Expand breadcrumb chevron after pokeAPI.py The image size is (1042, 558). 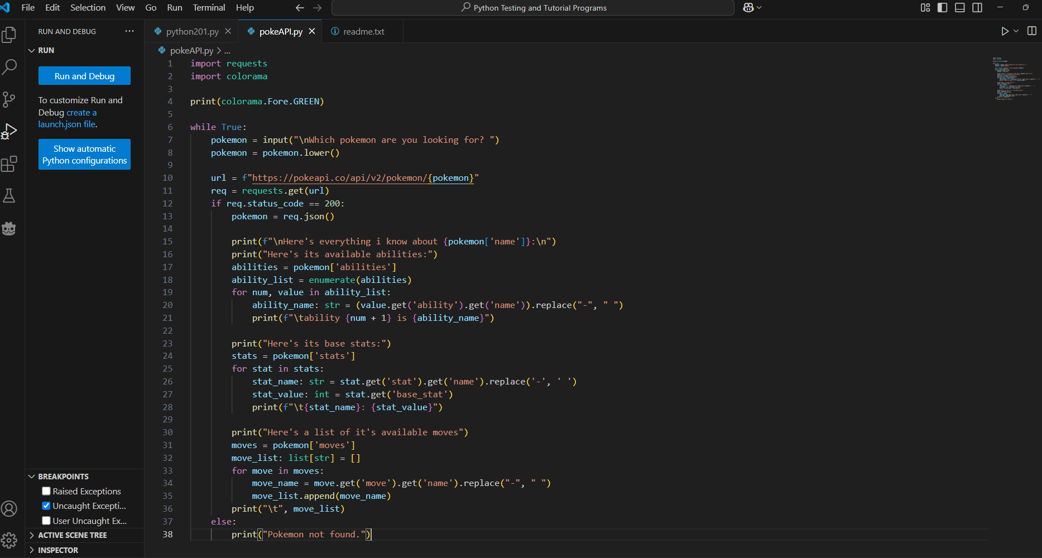point(219,50)
